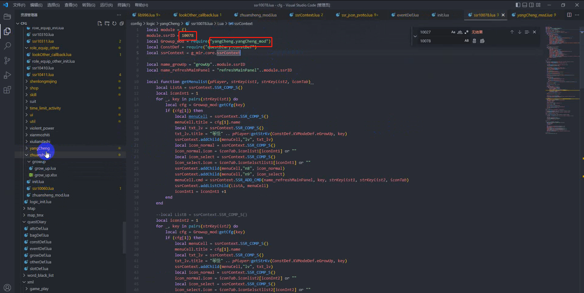Go to next match with down arrow

coord(520,32)
